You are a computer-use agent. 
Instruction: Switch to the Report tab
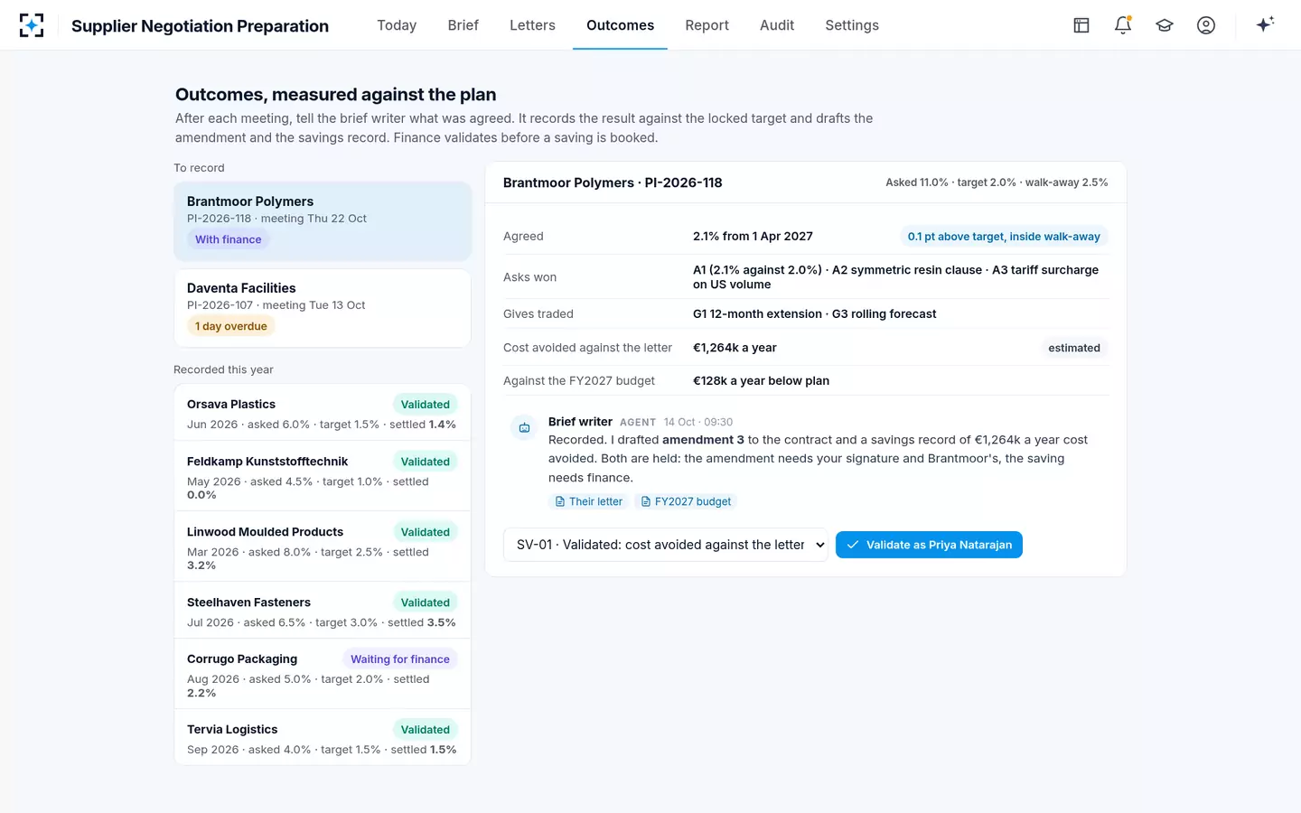707,25
